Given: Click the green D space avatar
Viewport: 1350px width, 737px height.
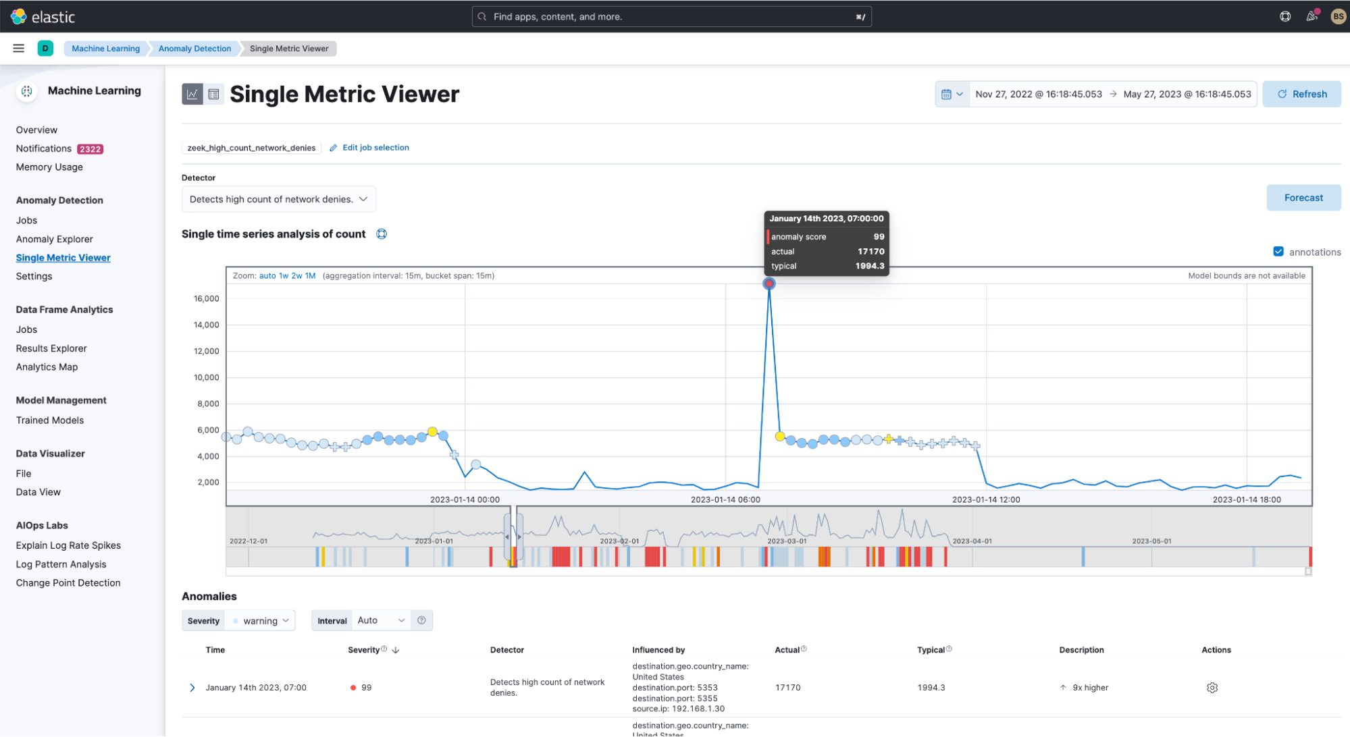Looking at the screenshot, I should tap(45, 48).
